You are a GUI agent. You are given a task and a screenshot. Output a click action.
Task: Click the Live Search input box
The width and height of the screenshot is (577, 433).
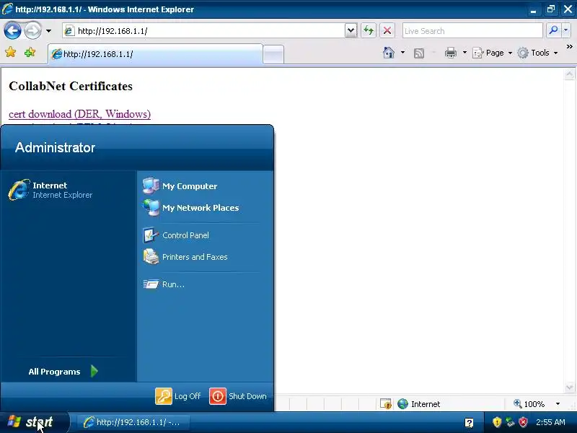[x=472, y=31]
